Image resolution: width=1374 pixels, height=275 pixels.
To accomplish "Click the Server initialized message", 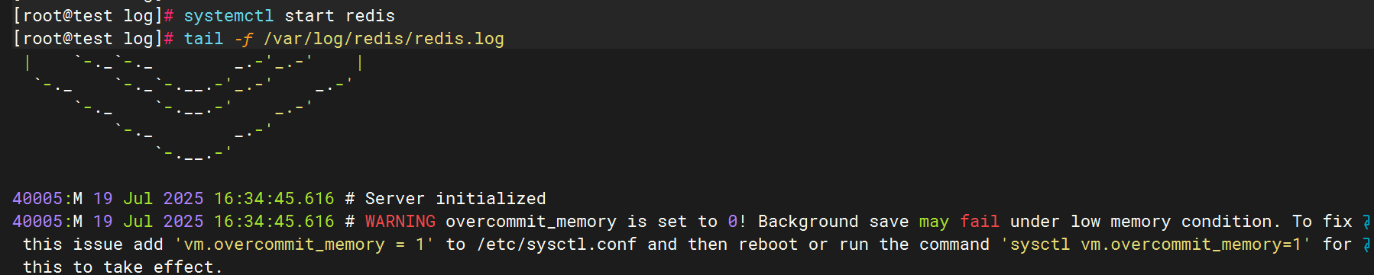I will [455, 199].
